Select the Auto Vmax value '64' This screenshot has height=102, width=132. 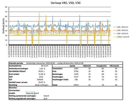point(103,71)
